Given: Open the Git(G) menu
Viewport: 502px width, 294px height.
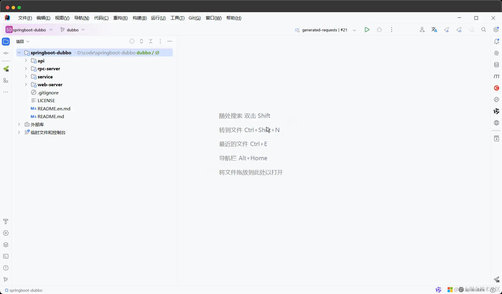Looking at the screenshot, I should pos(194,18).
